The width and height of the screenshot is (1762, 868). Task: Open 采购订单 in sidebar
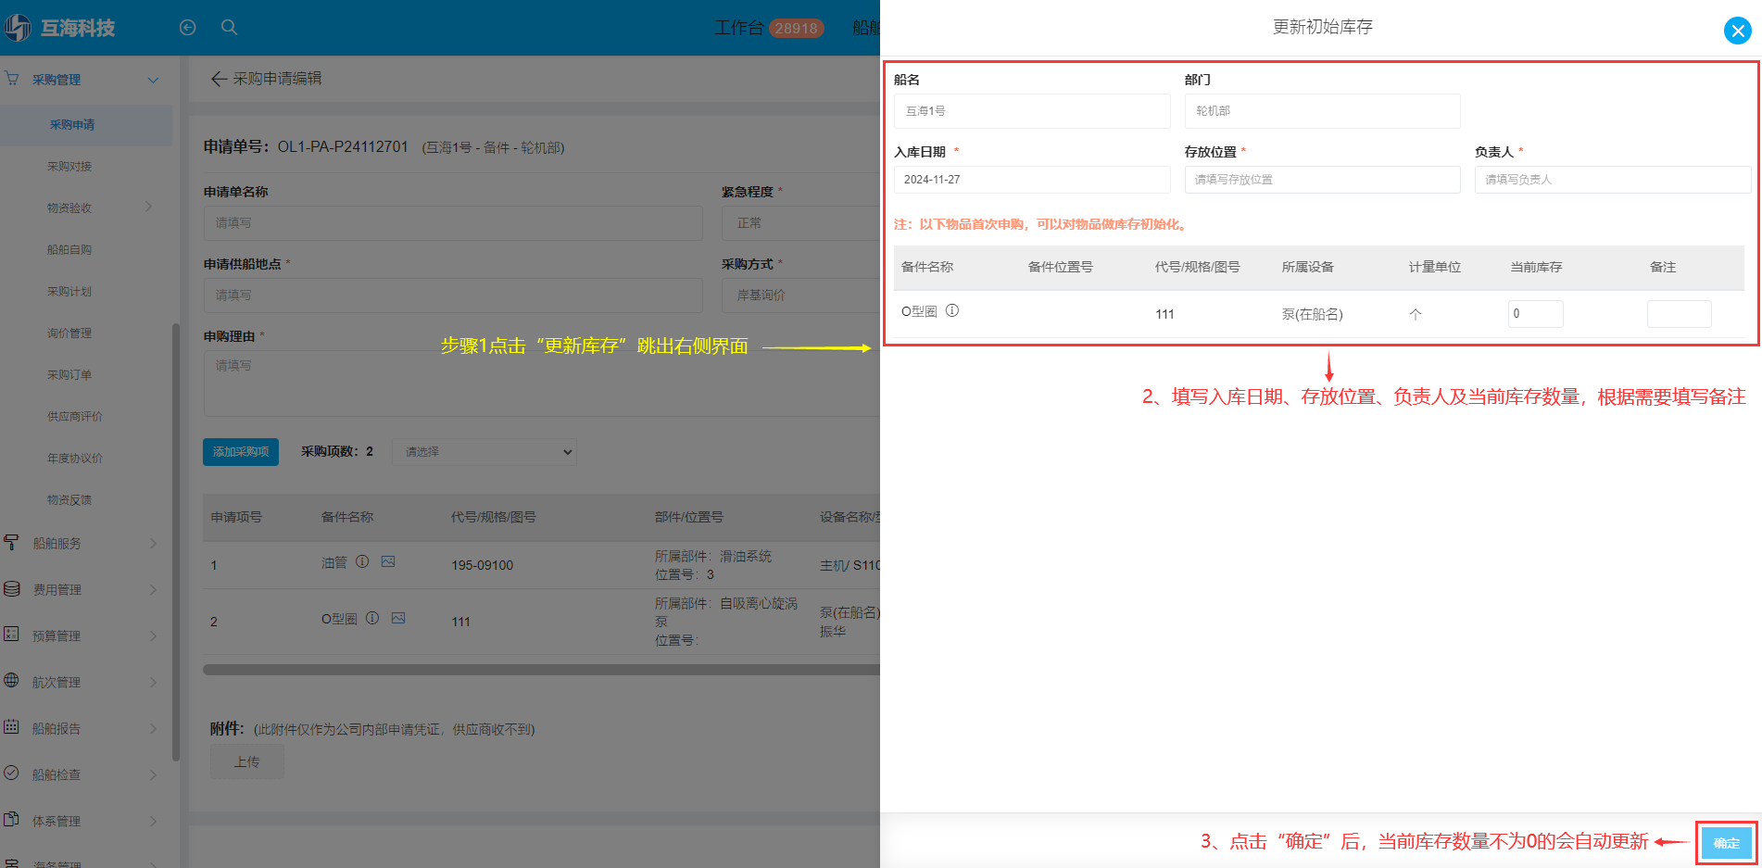tap(69, 374)
